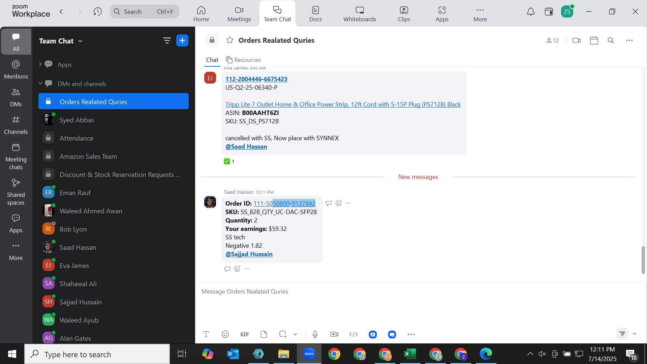Click the chat vertical scrollbar
Screen dimensions: 647x364
coord(643,260)
